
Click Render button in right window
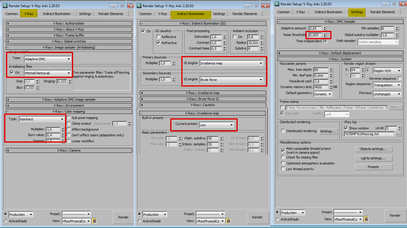tap(395, 215)
